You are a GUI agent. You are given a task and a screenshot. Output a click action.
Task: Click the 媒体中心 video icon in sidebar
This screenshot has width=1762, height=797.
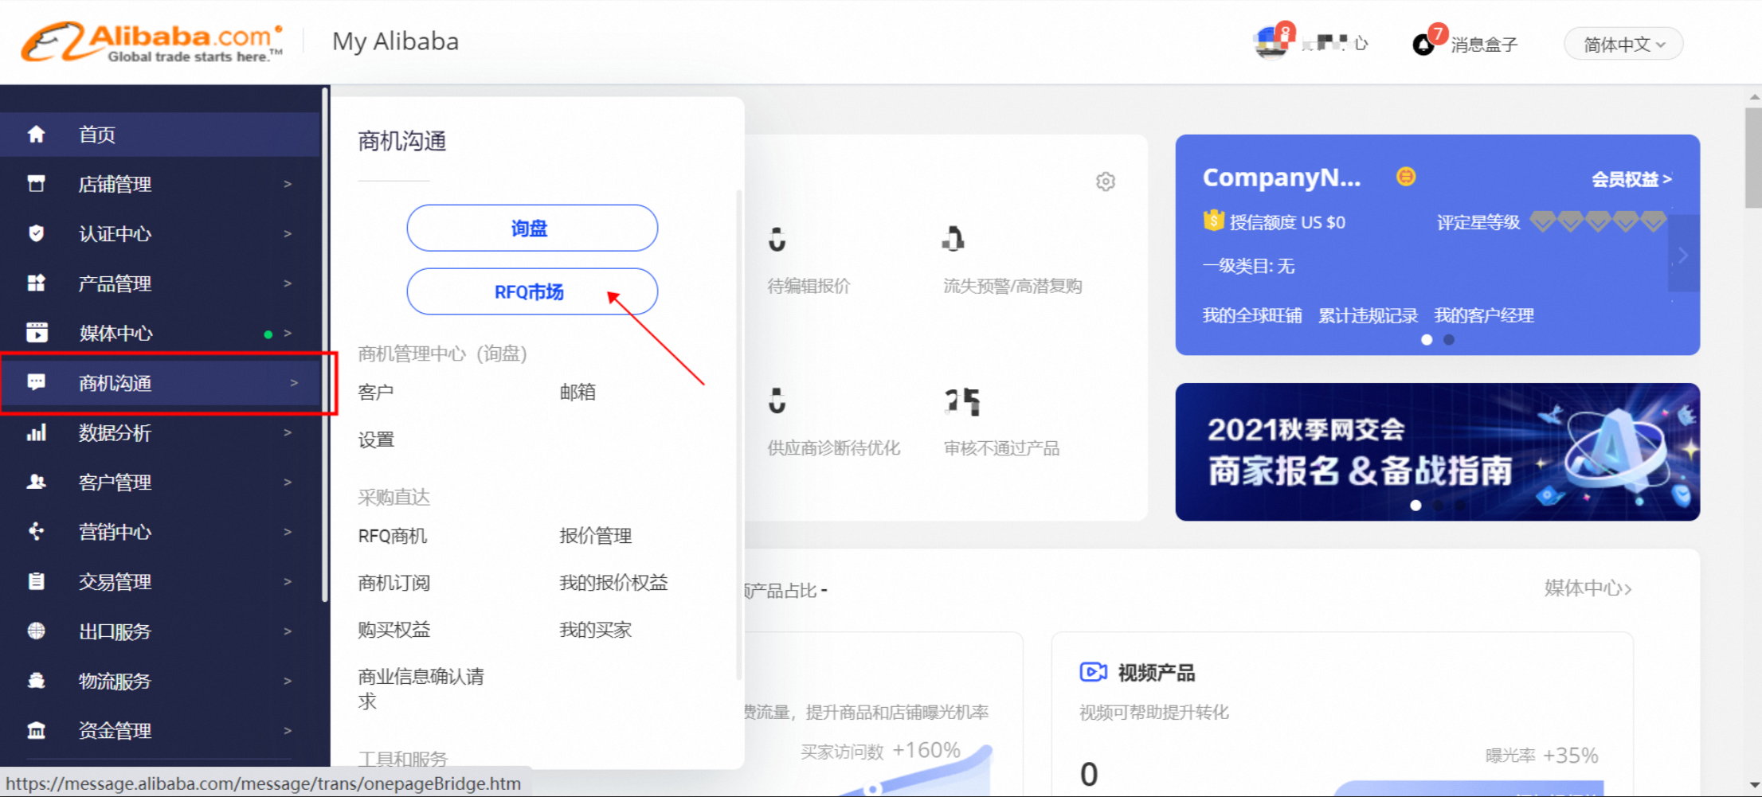pos(37,333)
